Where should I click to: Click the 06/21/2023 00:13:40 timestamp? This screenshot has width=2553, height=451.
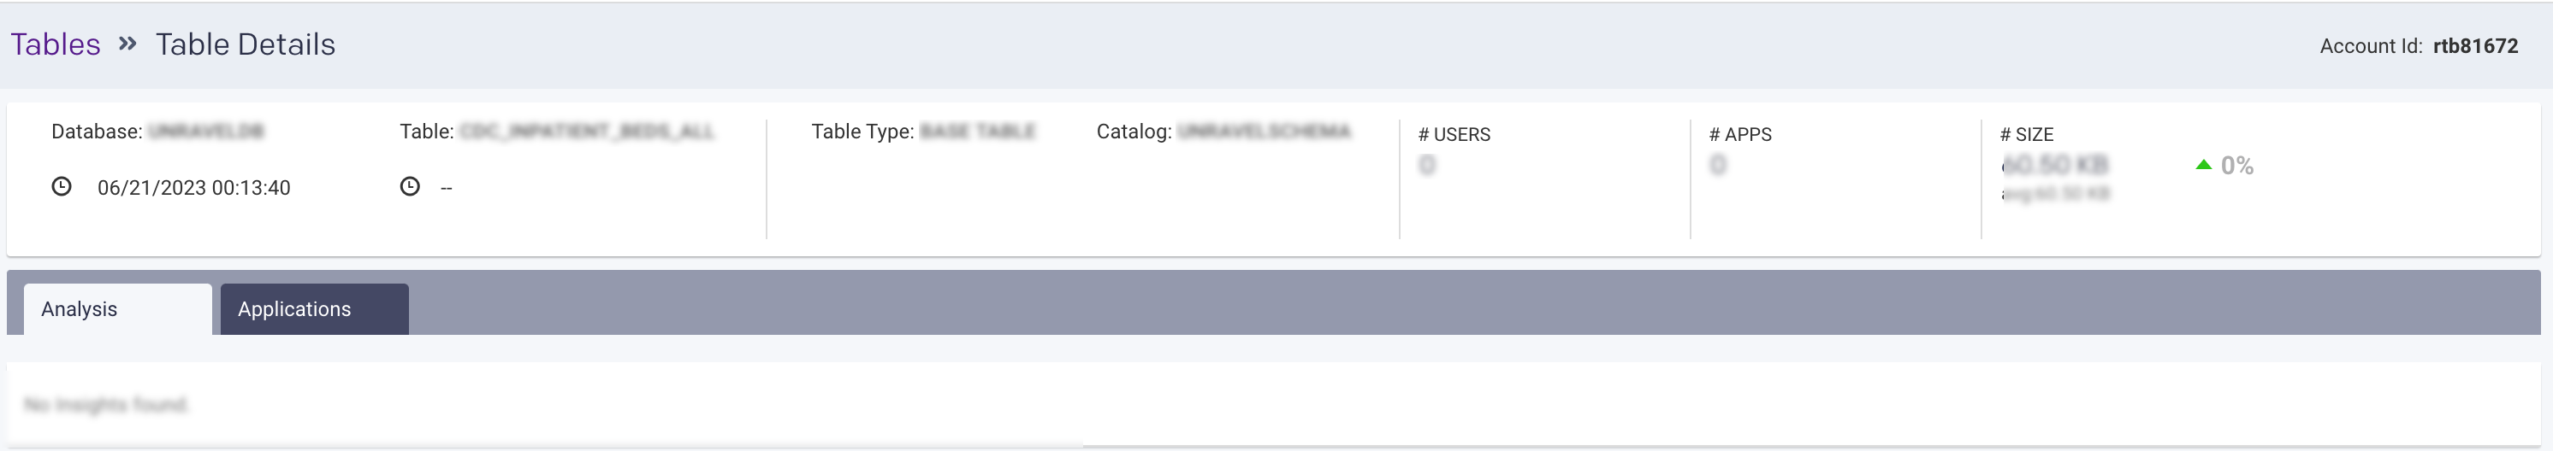[x=193, y=188]
